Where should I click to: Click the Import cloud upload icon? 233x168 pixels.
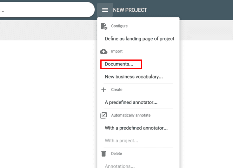pos(103,51)
